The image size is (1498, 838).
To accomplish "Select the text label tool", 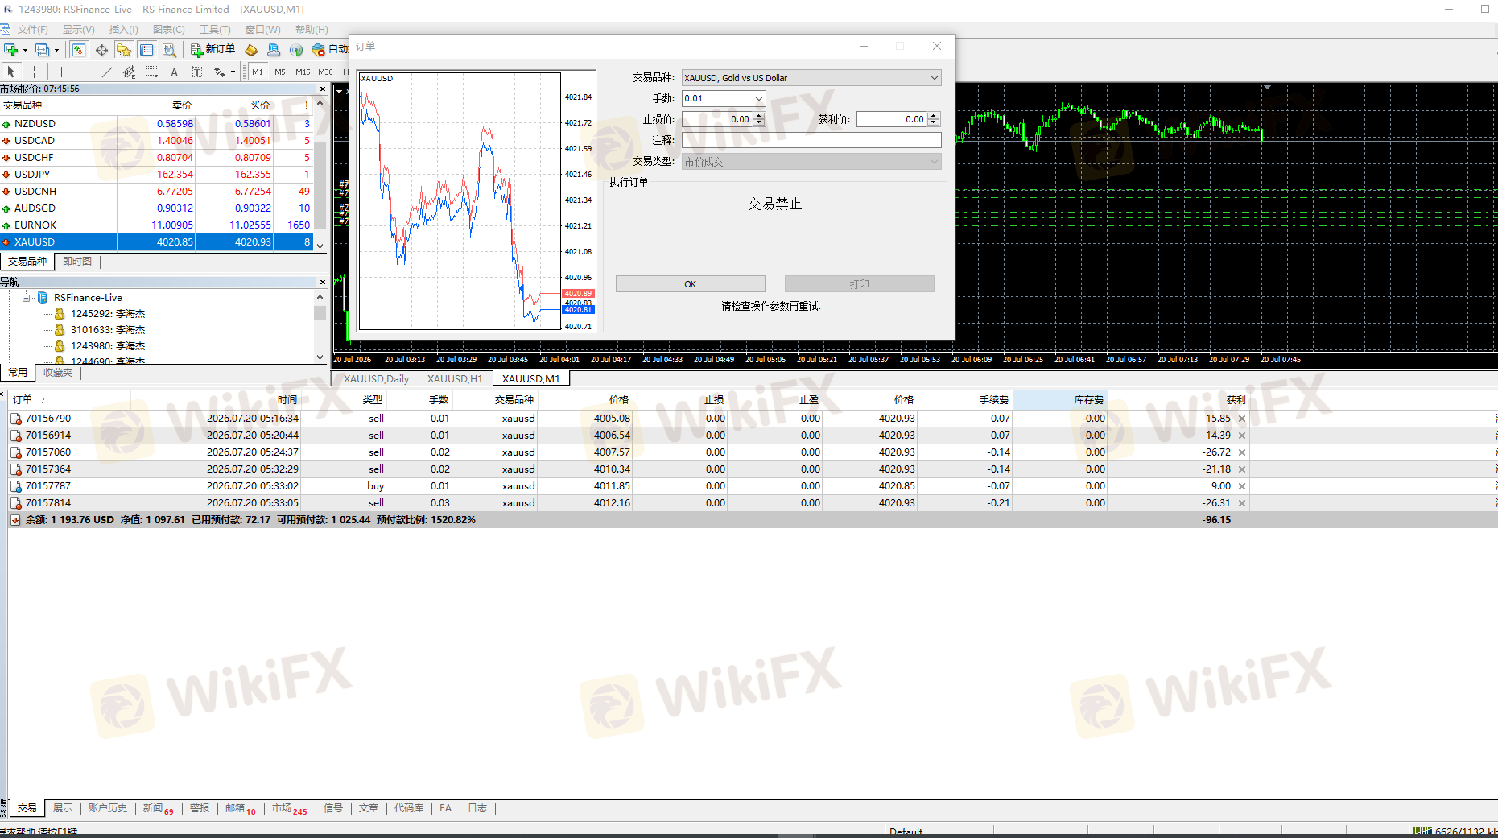I will click(x=196, y=72).
